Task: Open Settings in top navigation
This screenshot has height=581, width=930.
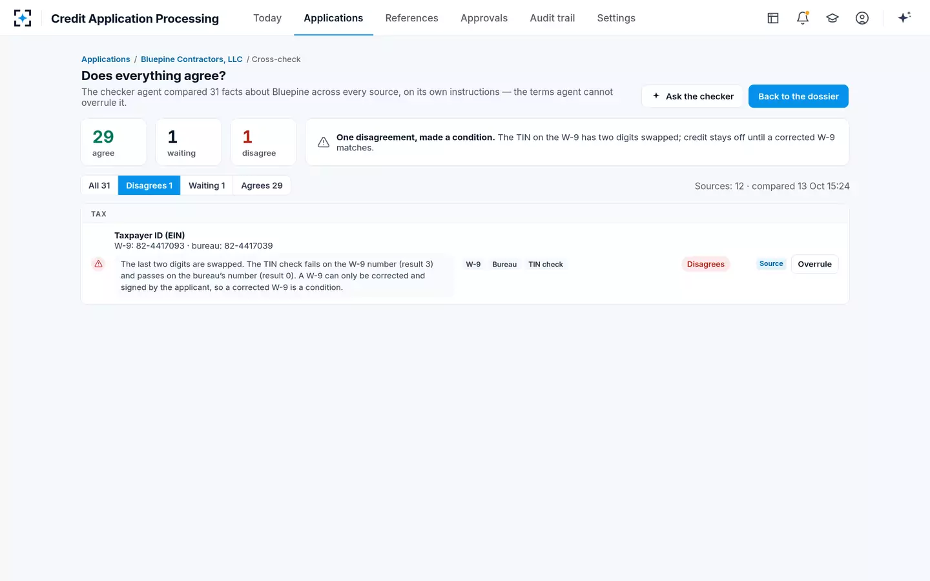Action: pyautogui.click(x=616, y=18)
